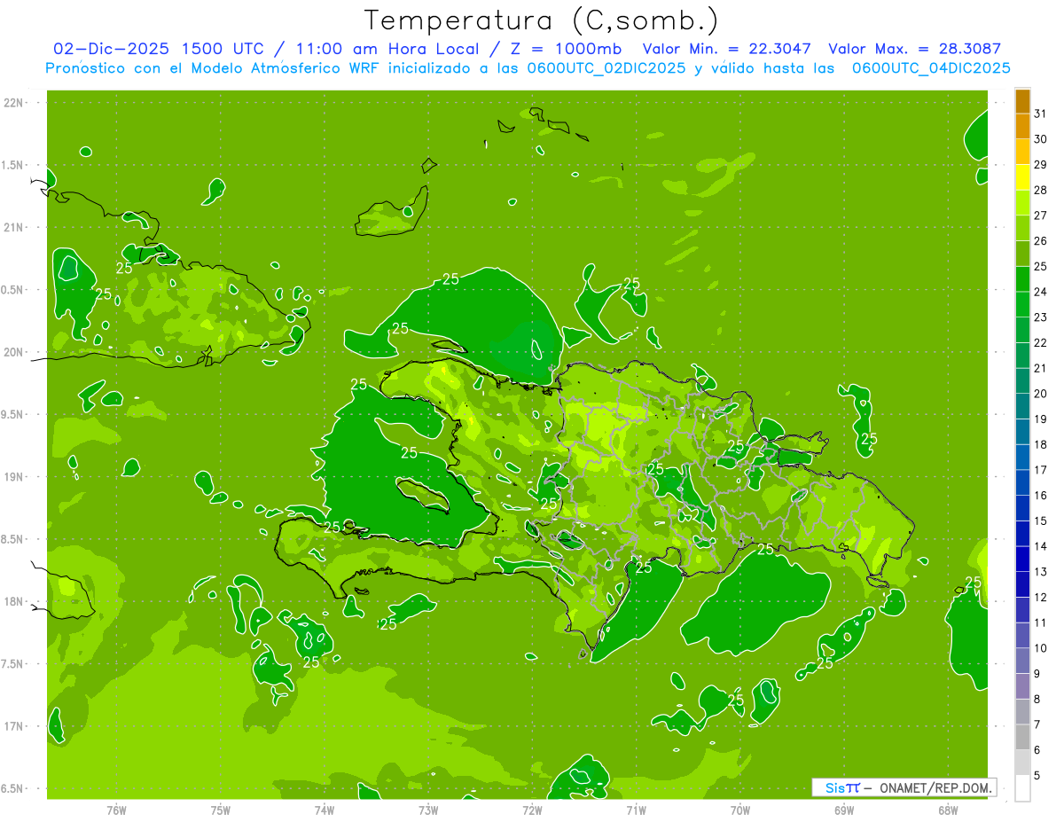Pick legend color band between 14 and 15
The image size is (1064, 822).
tap(1022, 533)
